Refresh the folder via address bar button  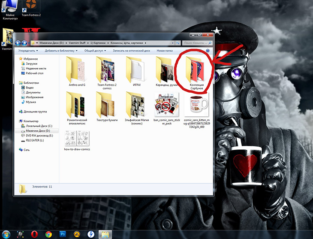(178, 43)
